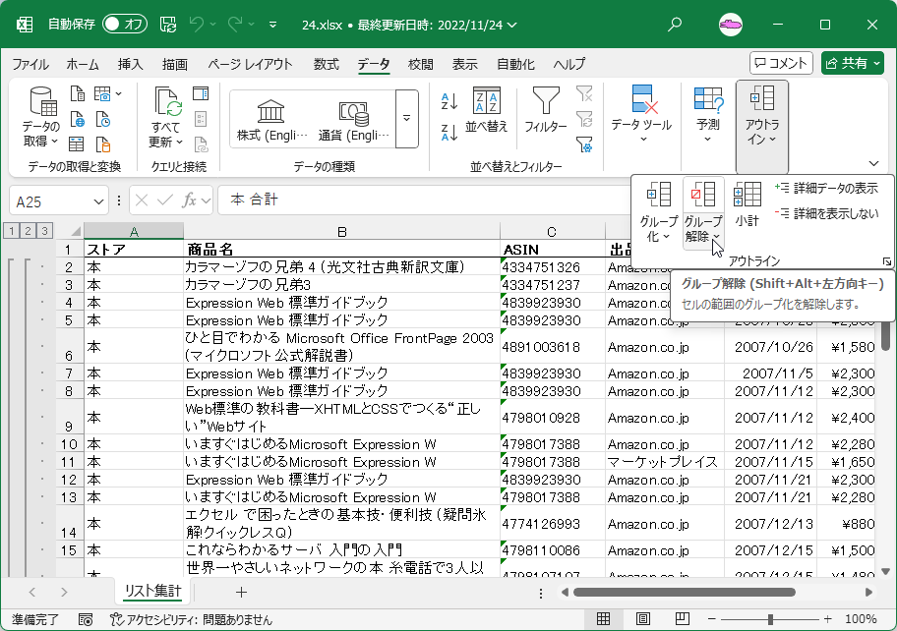
Task: Sort descending Z to A
Action: [x=449, y=133]
